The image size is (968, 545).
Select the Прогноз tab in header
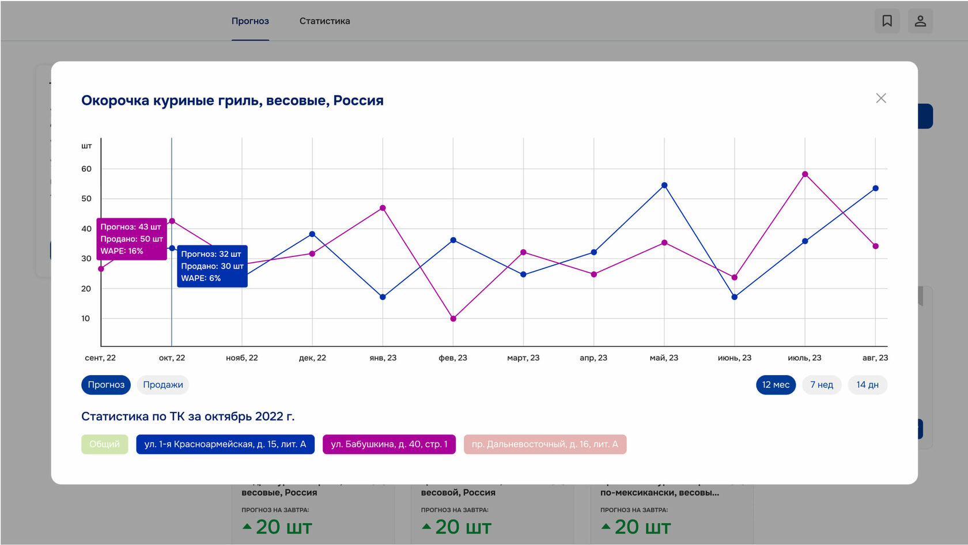pyautogui.click(x=250, y=21)
